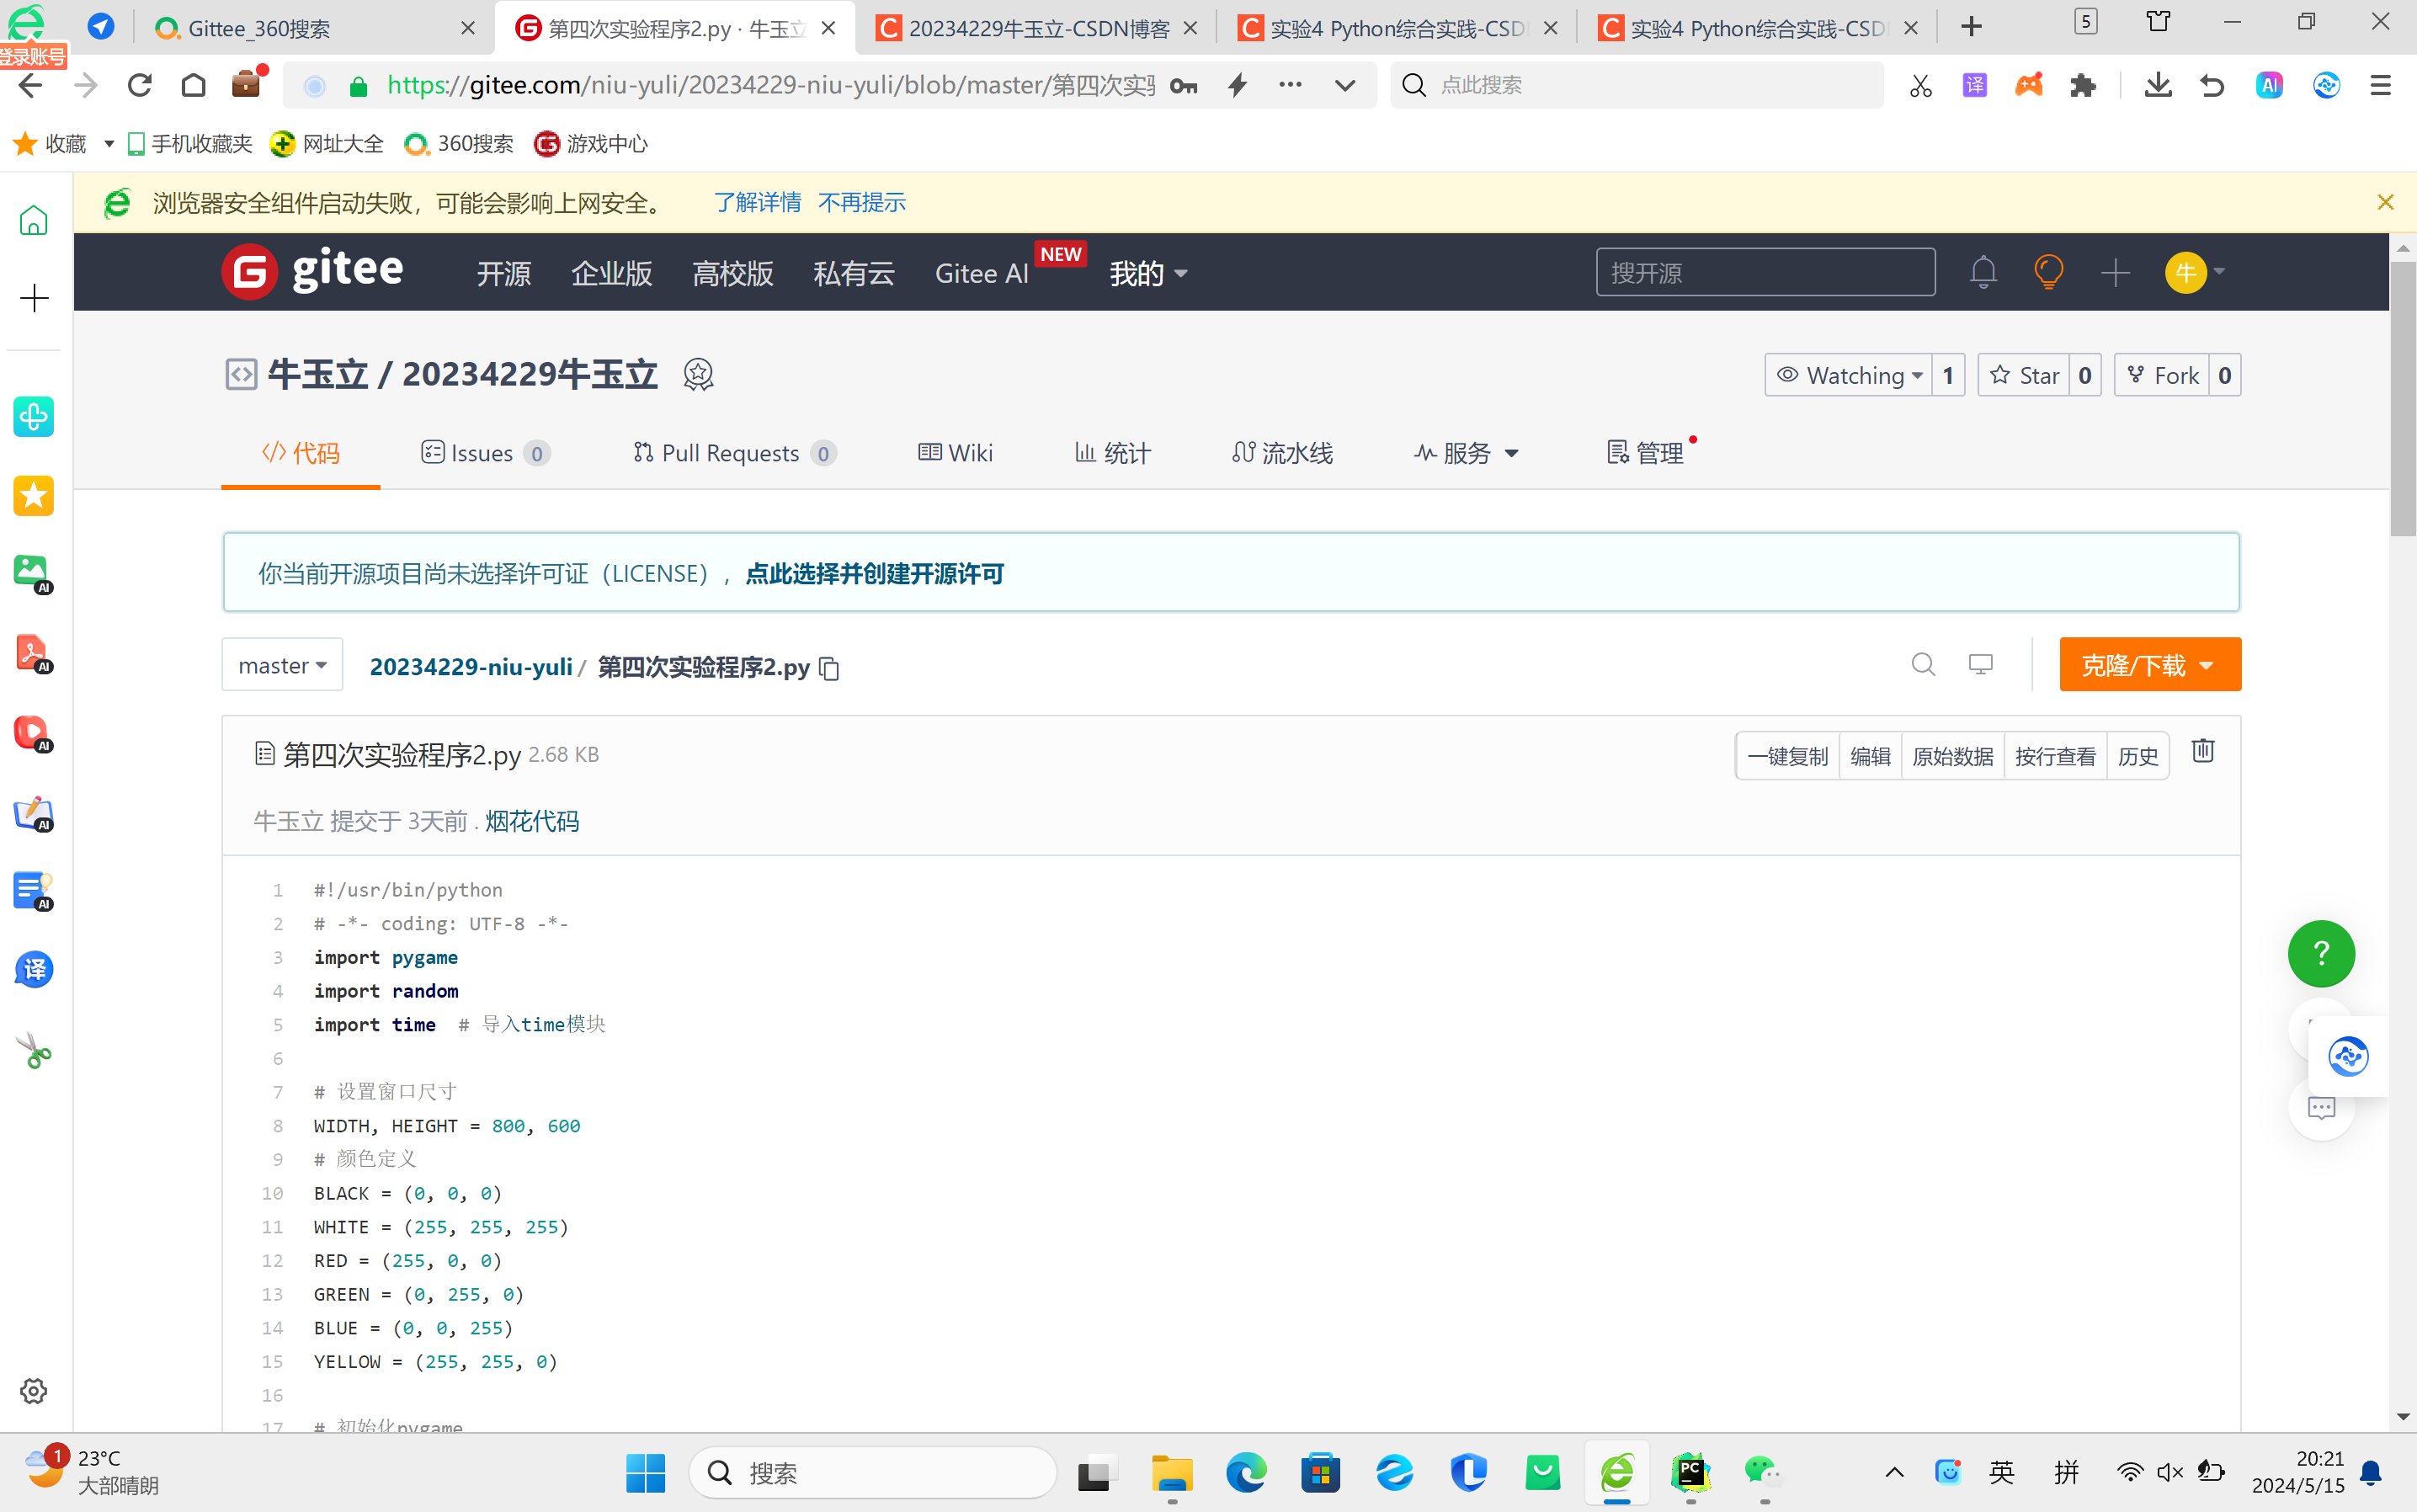Click the sidebar yellow star favorites icon
This screenshot has width=2417, height=1512.
34,495
